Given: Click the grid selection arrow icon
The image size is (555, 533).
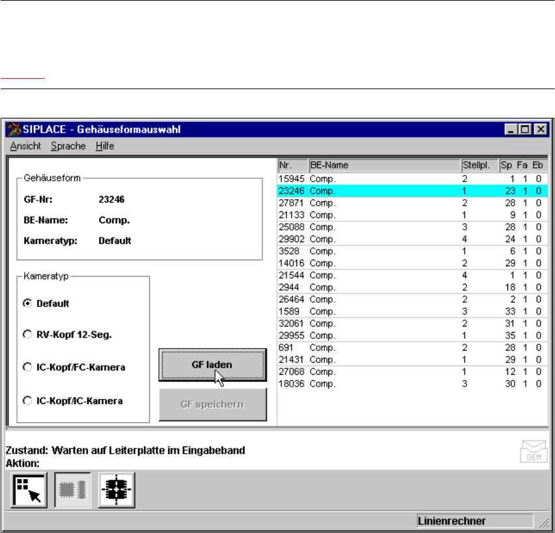Looking at the screenshot, I should (x=29, y=490).
